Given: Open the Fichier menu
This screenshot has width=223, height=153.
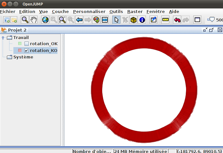Looking at the screenshot, I should click(8, 12).
